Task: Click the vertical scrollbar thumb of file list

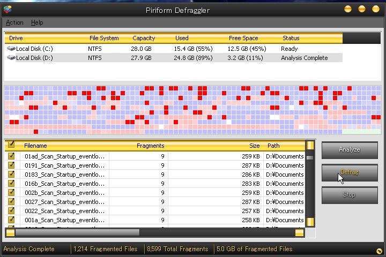Action: (x=310, y=157)
